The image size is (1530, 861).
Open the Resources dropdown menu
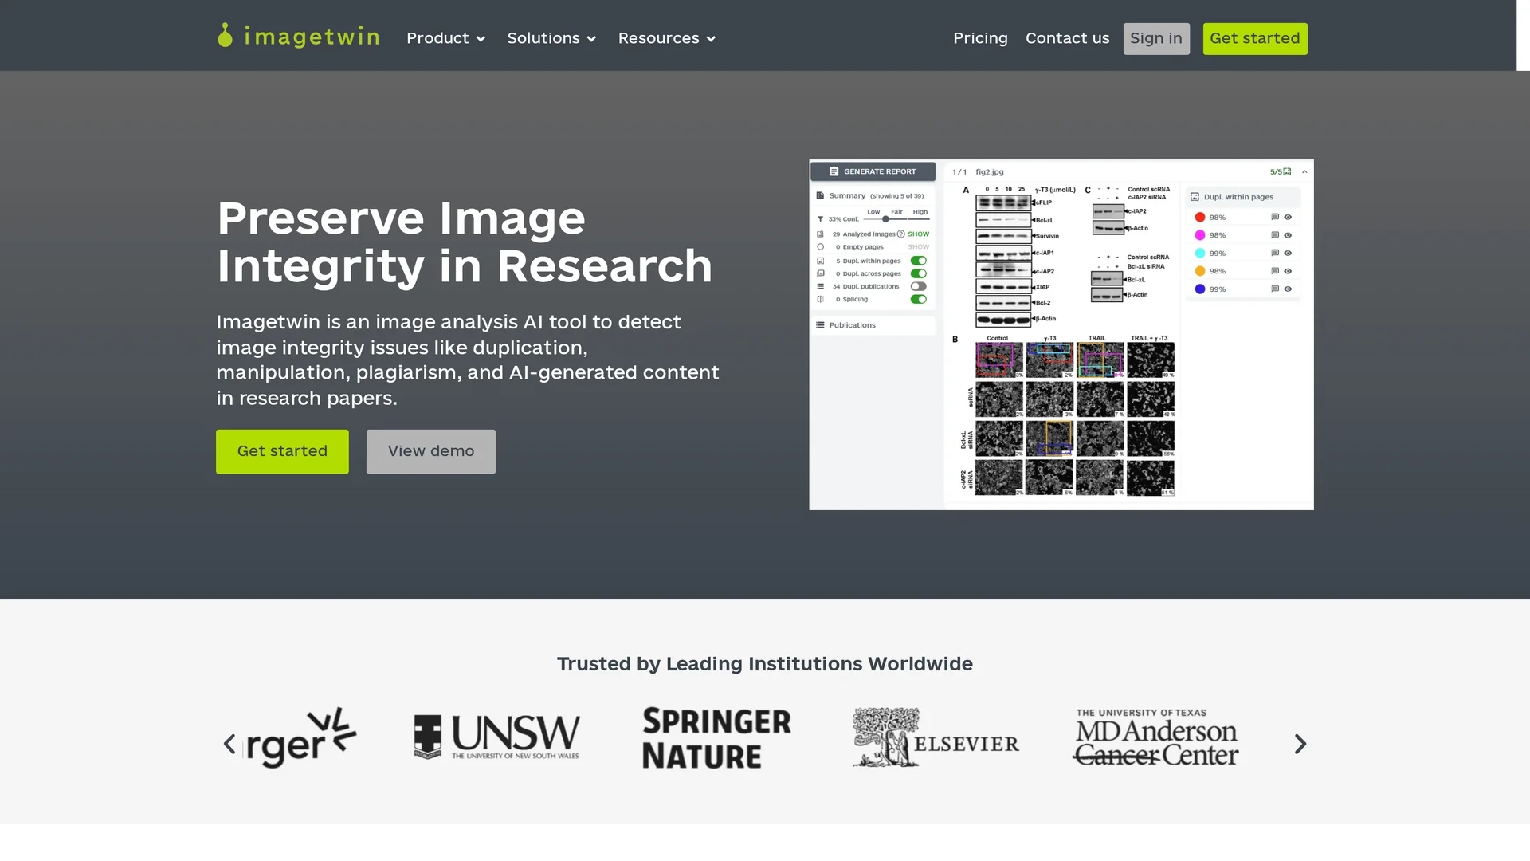coord(667,38)
